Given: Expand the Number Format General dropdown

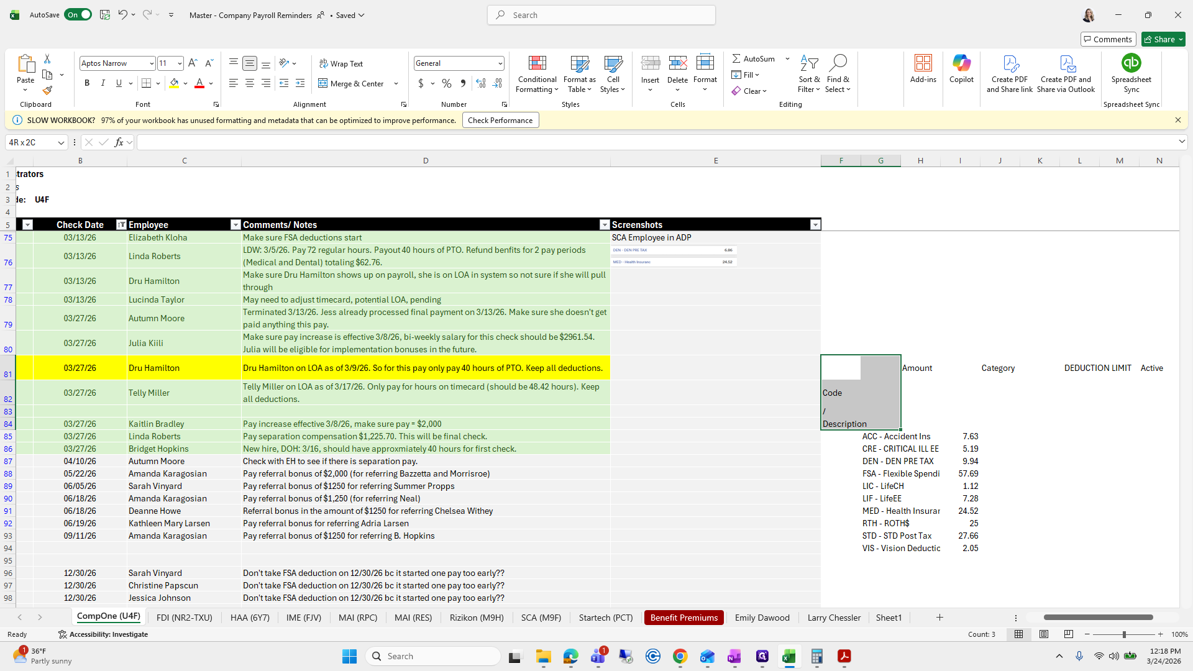Looking at the screenshot, I should [x=500, y=63].
